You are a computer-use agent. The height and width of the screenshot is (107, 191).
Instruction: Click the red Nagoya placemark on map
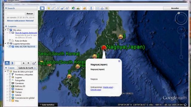click(104, 48)
